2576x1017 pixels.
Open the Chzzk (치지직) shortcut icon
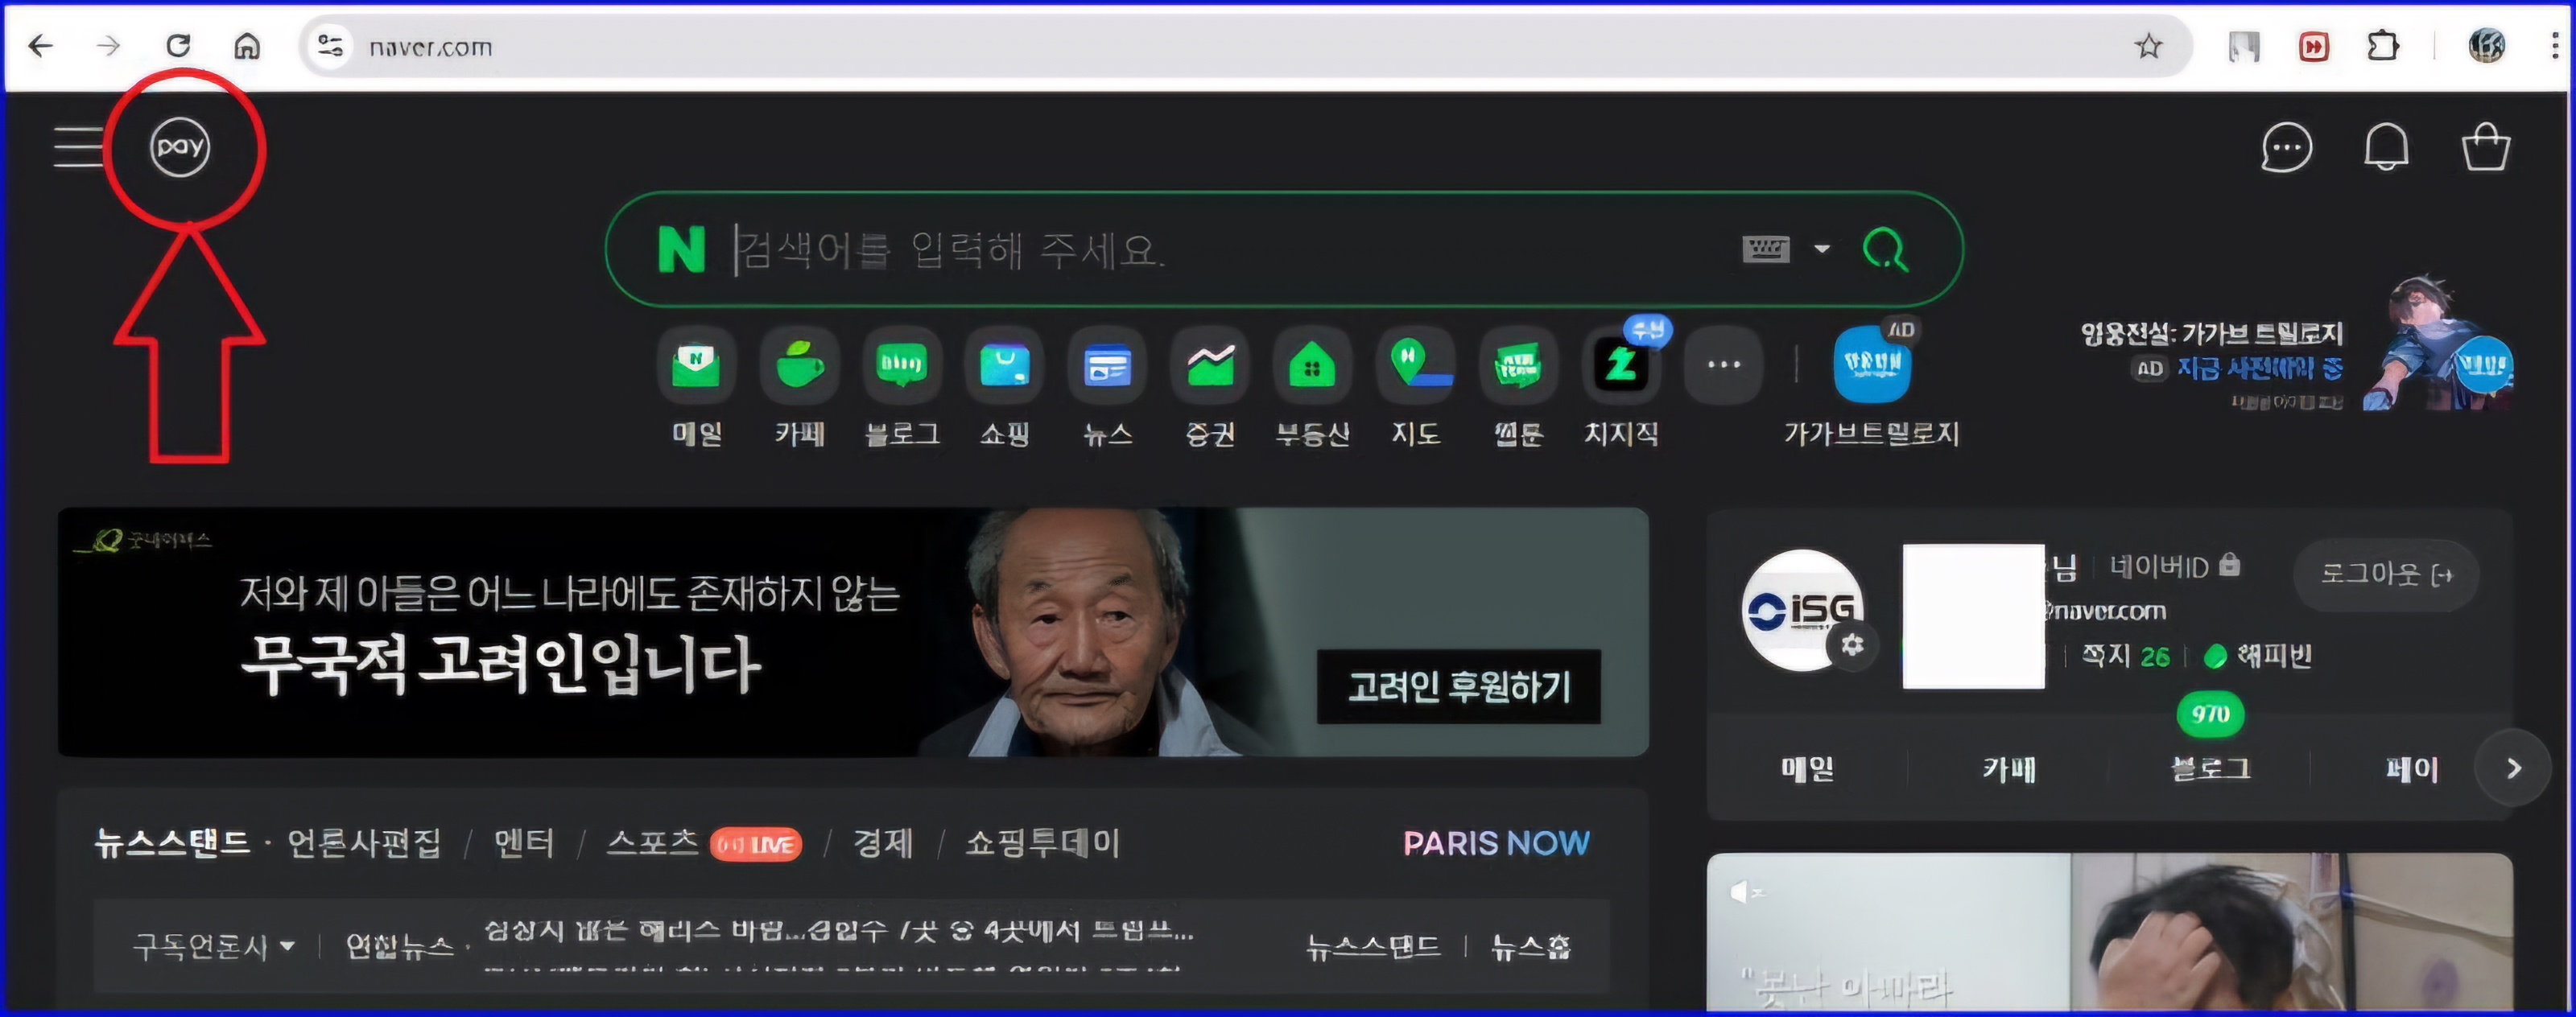tap(1621, 365)
